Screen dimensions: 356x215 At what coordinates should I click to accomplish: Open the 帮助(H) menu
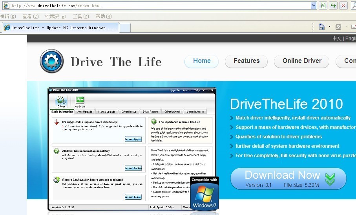pos(104,17)
